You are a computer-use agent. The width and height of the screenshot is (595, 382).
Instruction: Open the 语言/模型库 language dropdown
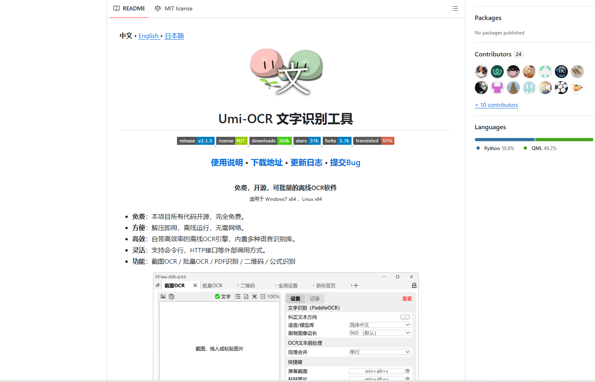click(x=379, y=325)
